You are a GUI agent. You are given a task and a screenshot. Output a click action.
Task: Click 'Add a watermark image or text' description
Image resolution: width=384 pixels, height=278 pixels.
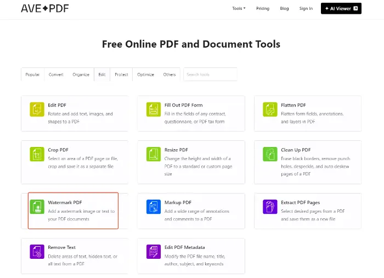81,215
